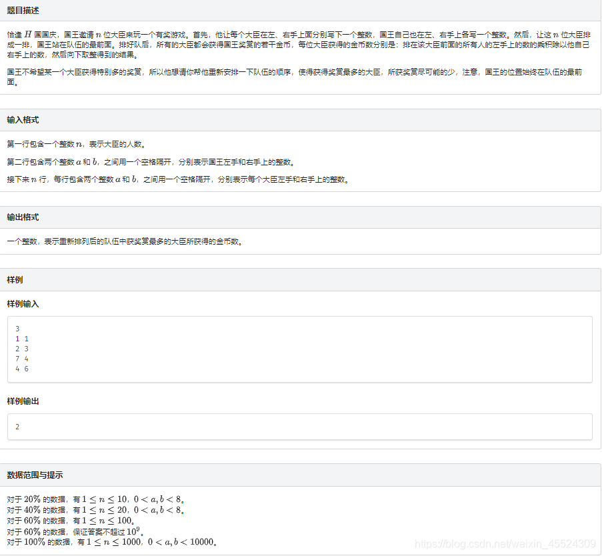Viewport: 602px width, 556px height.
Task: Click the 题目描述 section heading
Action: (23, 11)
